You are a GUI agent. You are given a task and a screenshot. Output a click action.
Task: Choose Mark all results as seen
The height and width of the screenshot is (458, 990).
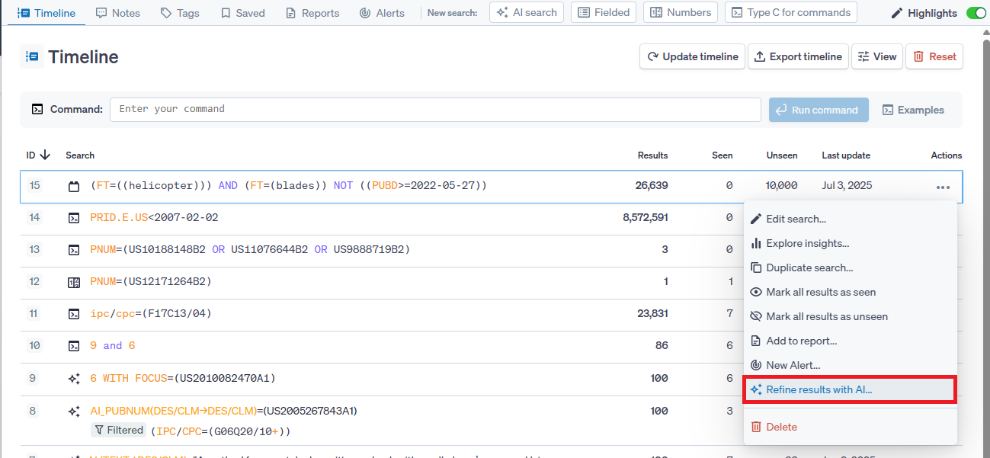[820, 292]
